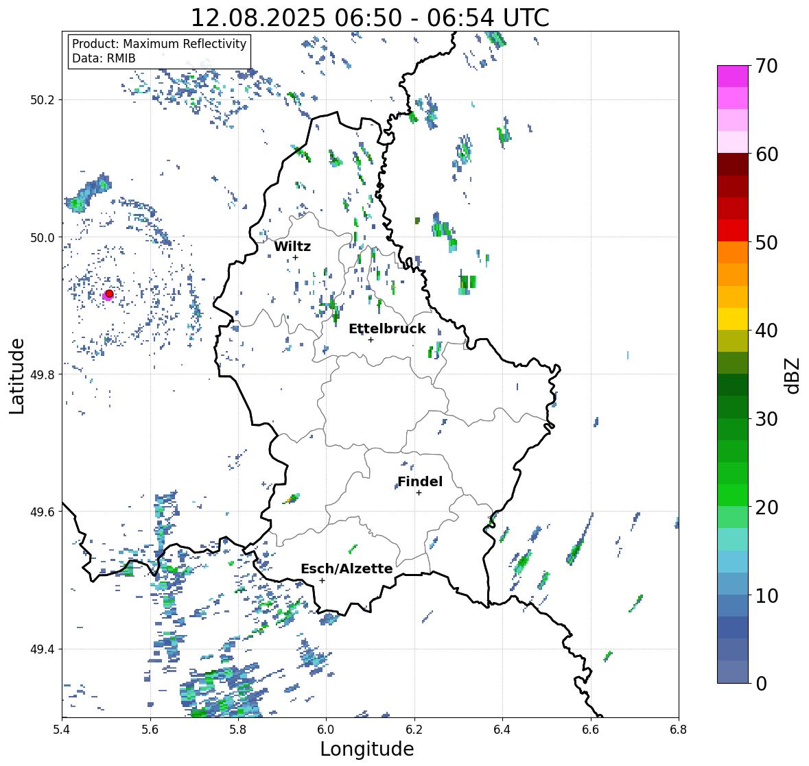The width and height of the screenshot is (809, 766).
Task: Click the colorbar tick label 70
Action: (x=766, y=66)
